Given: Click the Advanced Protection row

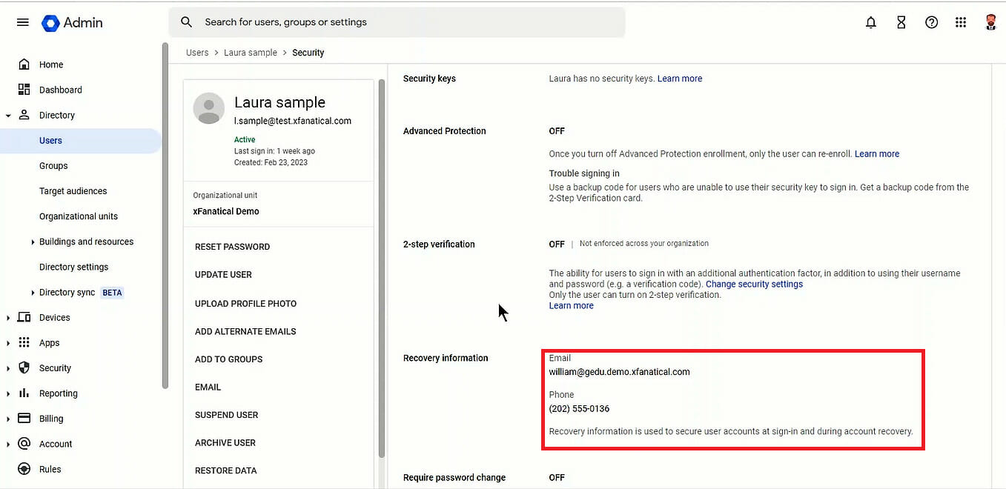Looking at the screenshot, I should tap(689, 164).
